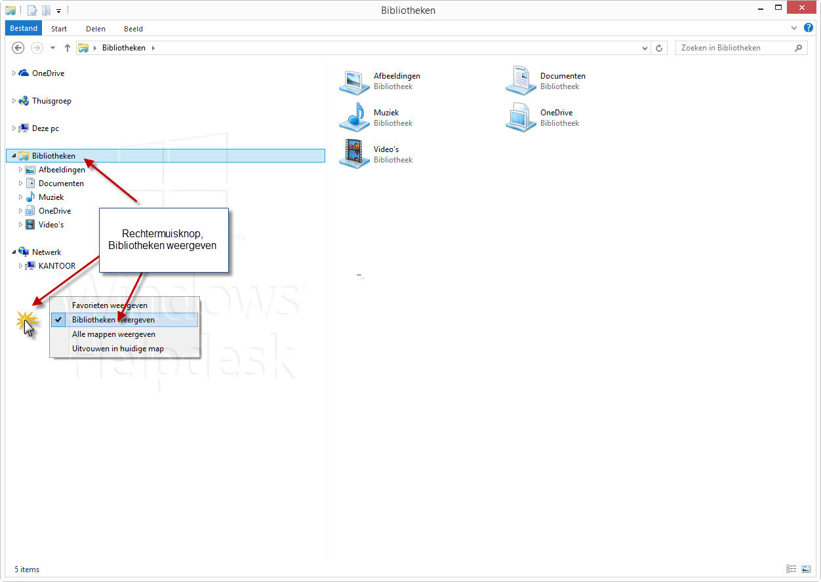
Task: Expand the Deze pc tree node
Action: click(14, 128)
